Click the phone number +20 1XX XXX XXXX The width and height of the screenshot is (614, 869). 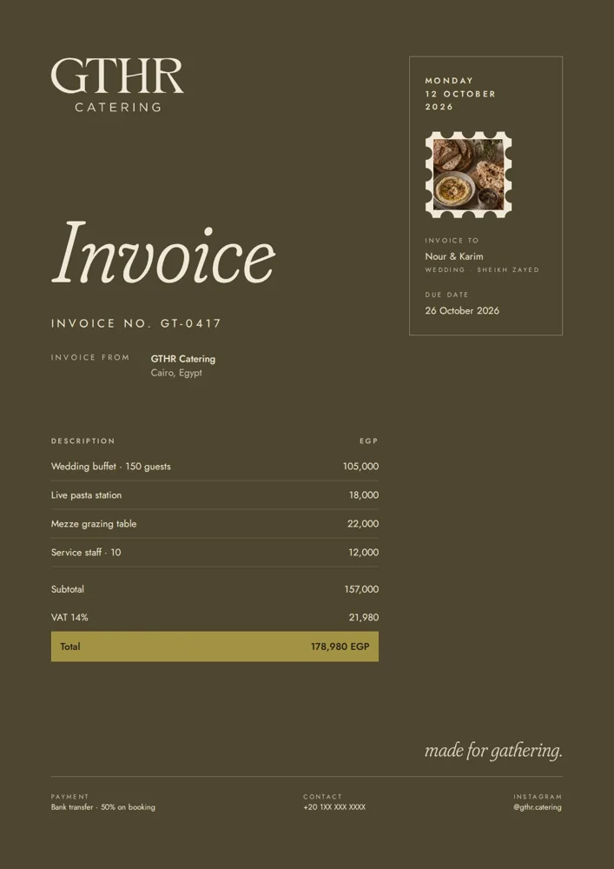334,807
